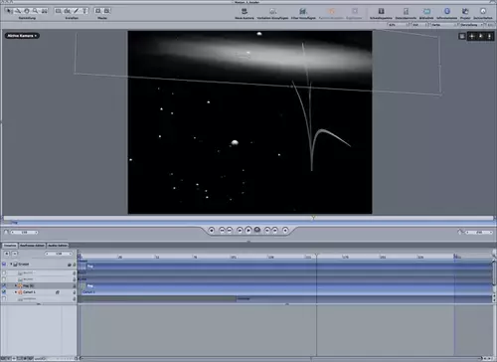The height and width of the screenshot is (362, 497).
Task: Click Verhalten hinzufügen gear icon
Action: point(272,11)
